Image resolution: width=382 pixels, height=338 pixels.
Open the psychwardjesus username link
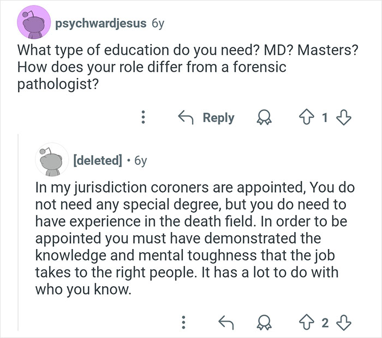[x=101, y=23]
